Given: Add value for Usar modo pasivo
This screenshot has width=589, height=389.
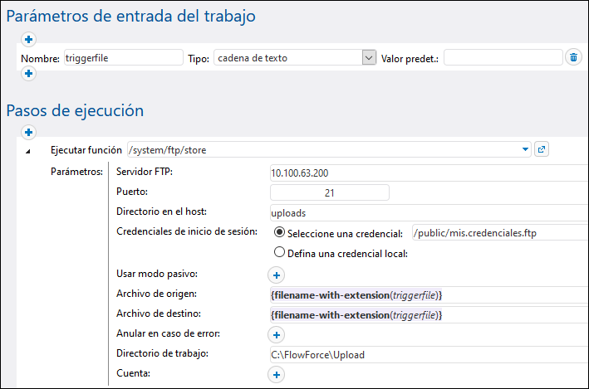Looking at the screenshot, I should (x=277, y=275).
